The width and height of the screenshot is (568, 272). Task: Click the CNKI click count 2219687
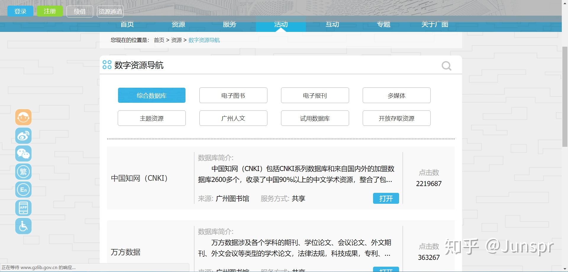(429, 184)
